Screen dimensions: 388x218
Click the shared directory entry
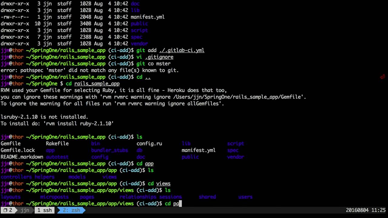[x=207, y=197]
